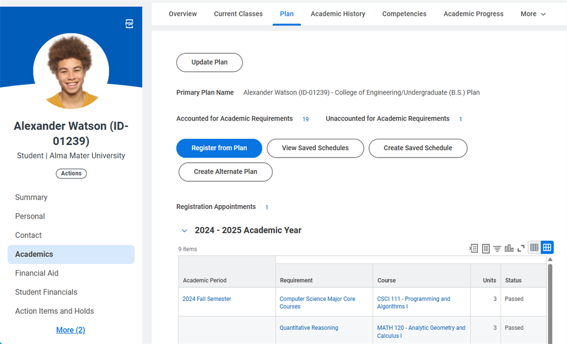Select the blue standard grid view toggle
Viewport: 567px width, 344px height.
[x=547, y=248]
